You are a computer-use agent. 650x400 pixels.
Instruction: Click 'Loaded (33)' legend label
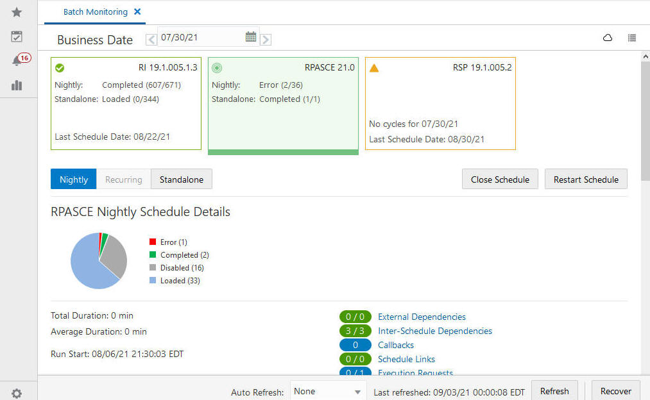pyautogui.click(x=180, y=280)
